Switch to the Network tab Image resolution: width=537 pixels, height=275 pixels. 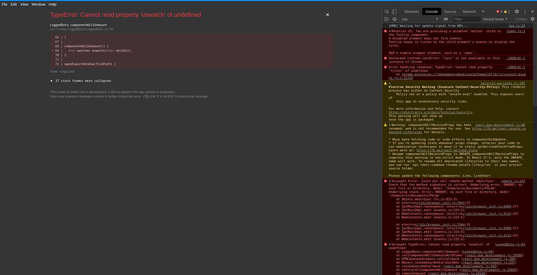[469, 12]
